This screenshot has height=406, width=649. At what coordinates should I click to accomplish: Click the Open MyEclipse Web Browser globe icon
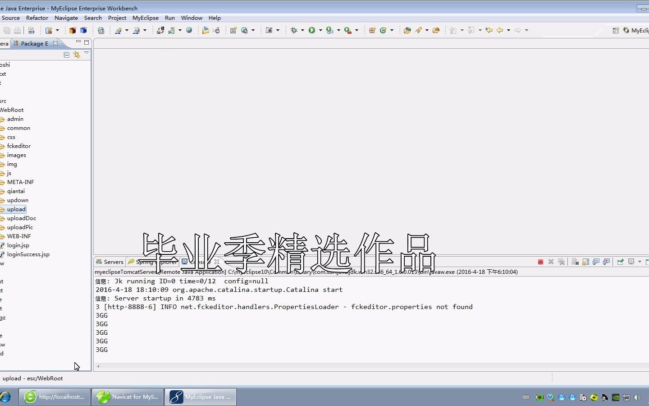pos(189,30)
